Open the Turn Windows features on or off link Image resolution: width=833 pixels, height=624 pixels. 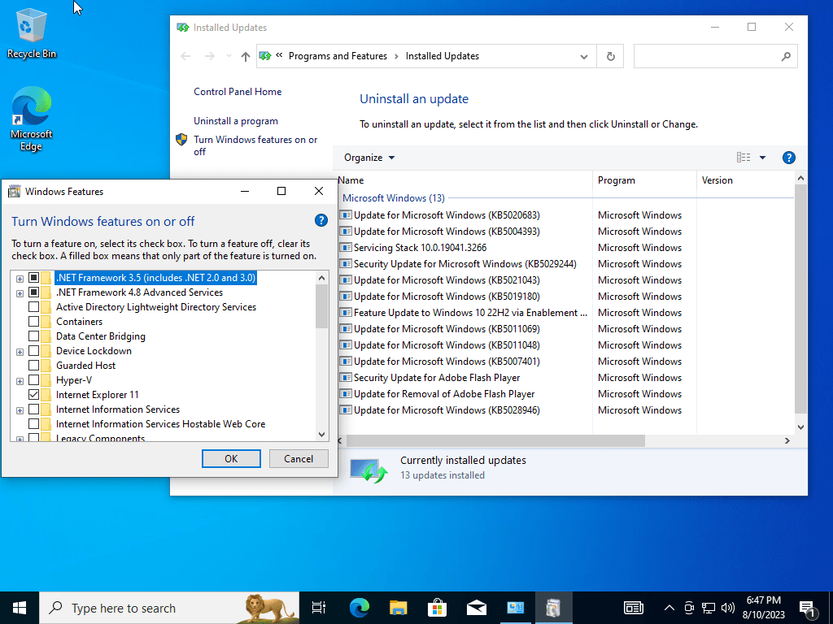click(x=255, y=145)
